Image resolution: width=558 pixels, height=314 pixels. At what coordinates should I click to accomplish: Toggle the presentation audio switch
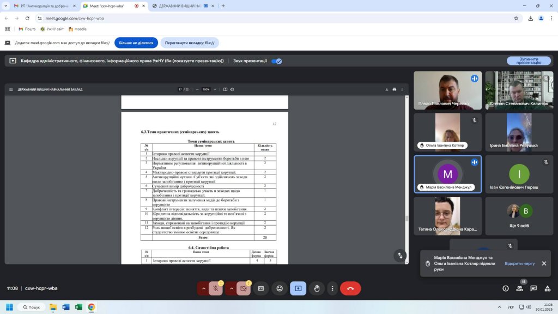pos(277,61)
